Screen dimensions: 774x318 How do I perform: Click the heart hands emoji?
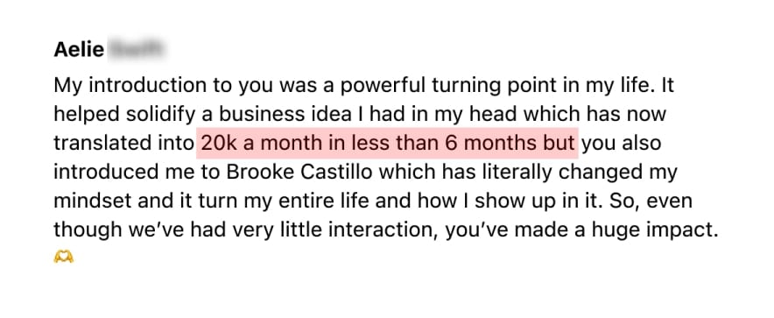pyautogui.click(x=64, y=257)
